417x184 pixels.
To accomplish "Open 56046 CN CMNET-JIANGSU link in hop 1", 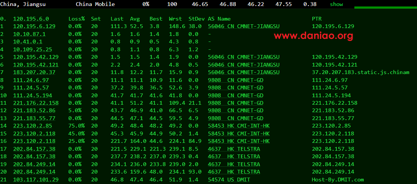I will point(244,26).
